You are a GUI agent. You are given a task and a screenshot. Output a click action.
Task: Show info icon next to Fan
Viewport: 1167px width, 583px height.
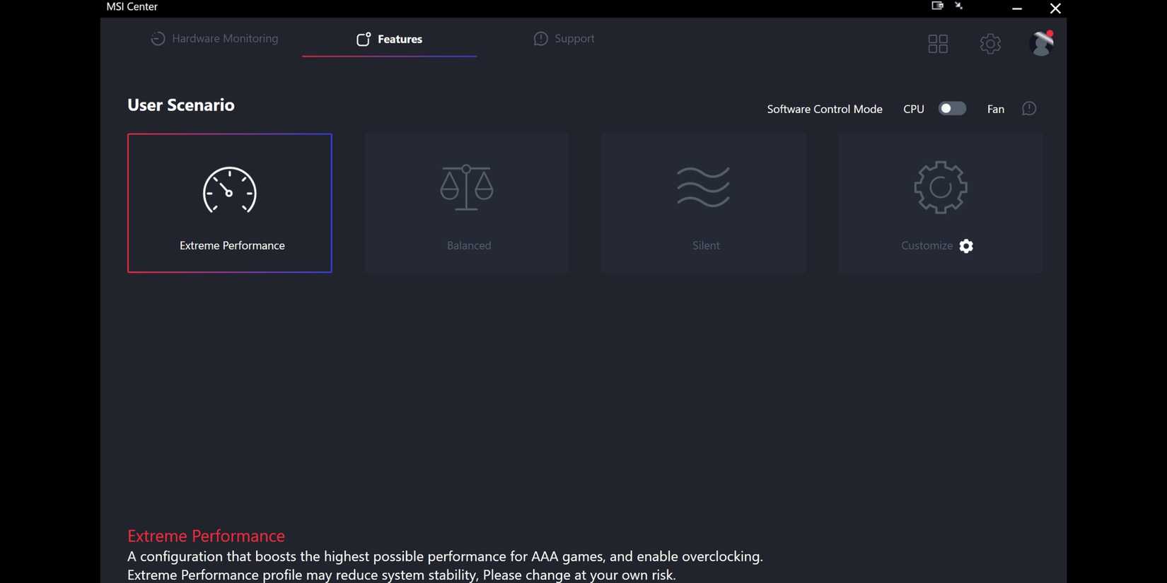point(1029,109)
